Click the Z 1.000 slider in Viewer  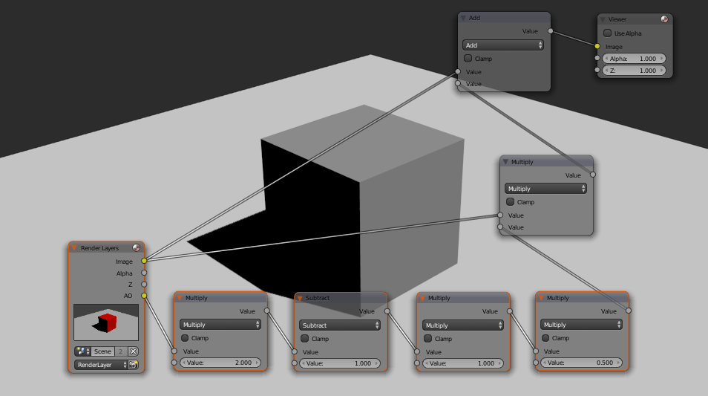tap(634, 70)
